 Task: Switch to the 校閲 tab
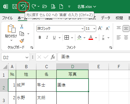(x=119, y=18)
